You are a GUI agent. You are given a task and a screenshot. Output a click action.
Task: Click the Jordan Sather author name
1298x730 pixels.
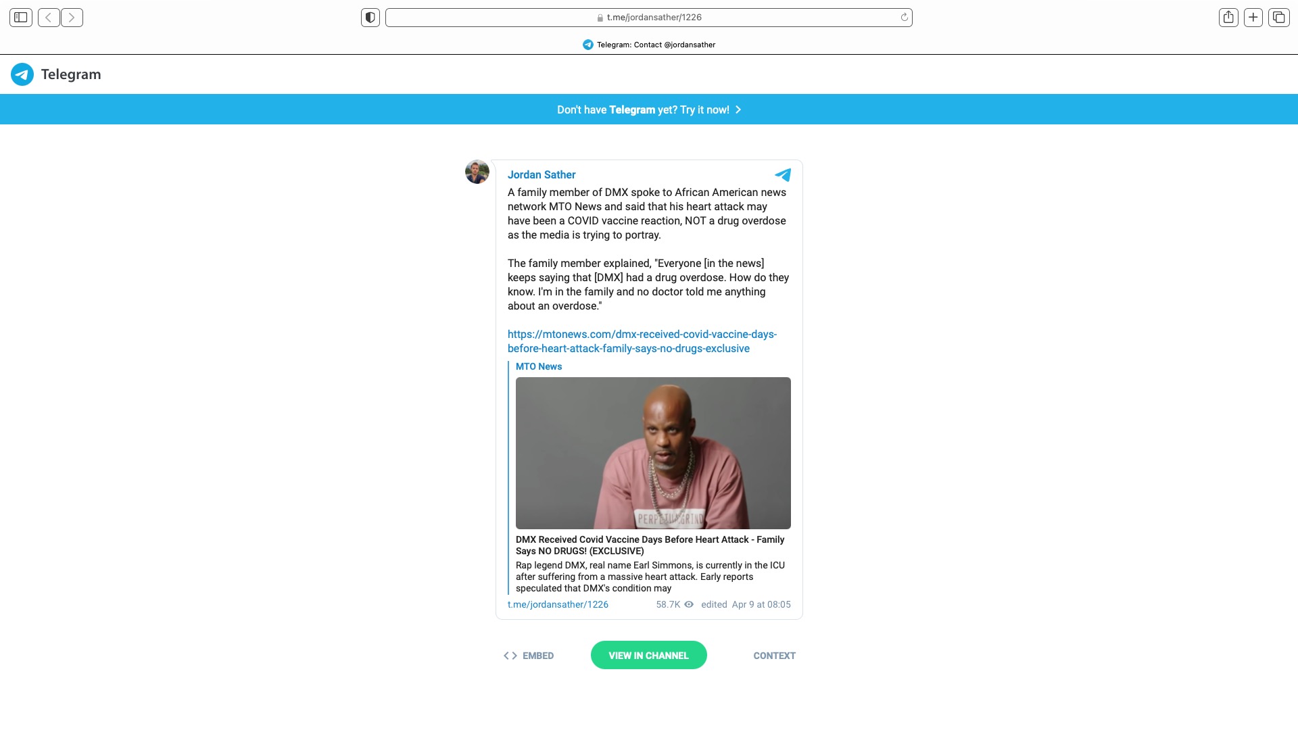tap(542, 175)
